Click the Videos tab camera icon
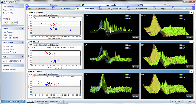Image resolution: width=196 pixels, height=104 pixels. 142,5
